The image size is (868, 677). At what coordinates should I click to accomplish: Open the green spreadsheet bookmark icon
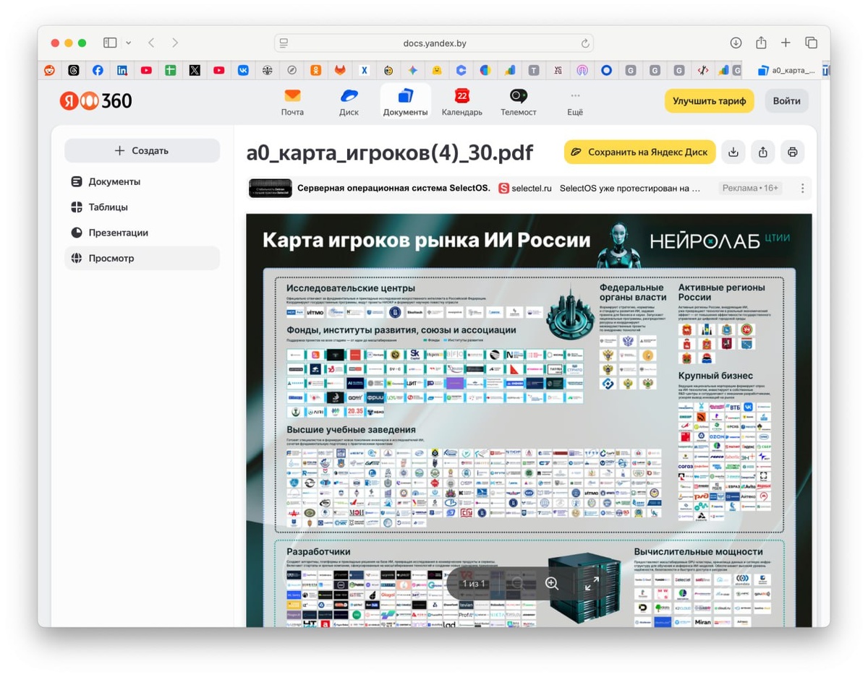170,70
